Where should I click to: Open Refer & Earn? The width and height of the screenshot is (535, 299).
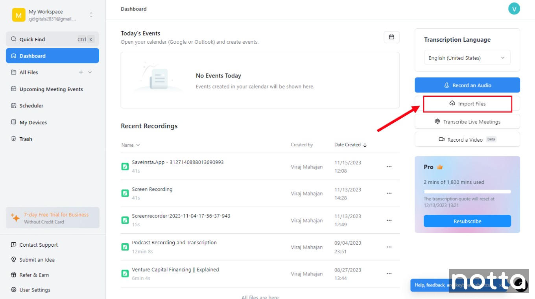click(35, 275)
